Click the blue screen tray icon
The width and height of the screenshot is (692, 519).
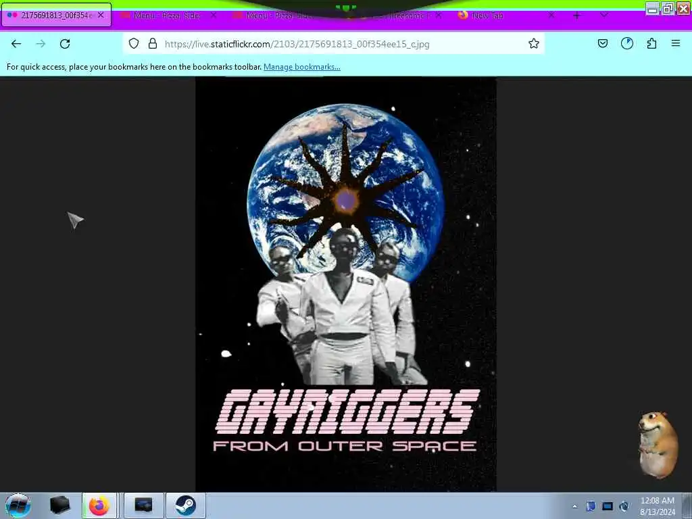608,506
